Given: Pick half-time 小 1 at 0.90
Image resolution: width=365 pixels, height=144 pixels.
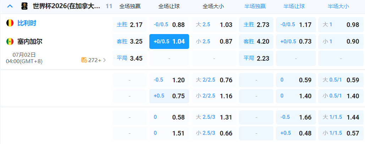Looking at the screenshot, I should coord(341,41).
